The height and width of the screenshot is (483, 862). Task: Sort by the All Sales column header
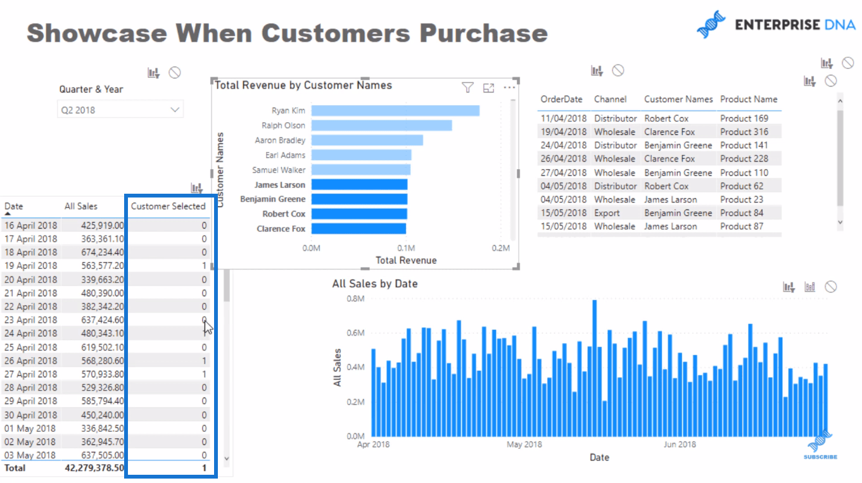point(81,206)
